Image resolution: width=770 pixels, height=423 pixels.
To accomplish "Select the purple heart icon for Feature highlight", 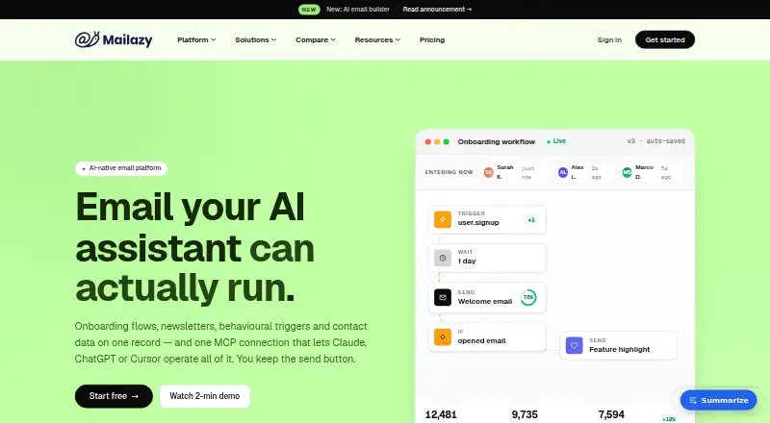I will pos(574,345).
